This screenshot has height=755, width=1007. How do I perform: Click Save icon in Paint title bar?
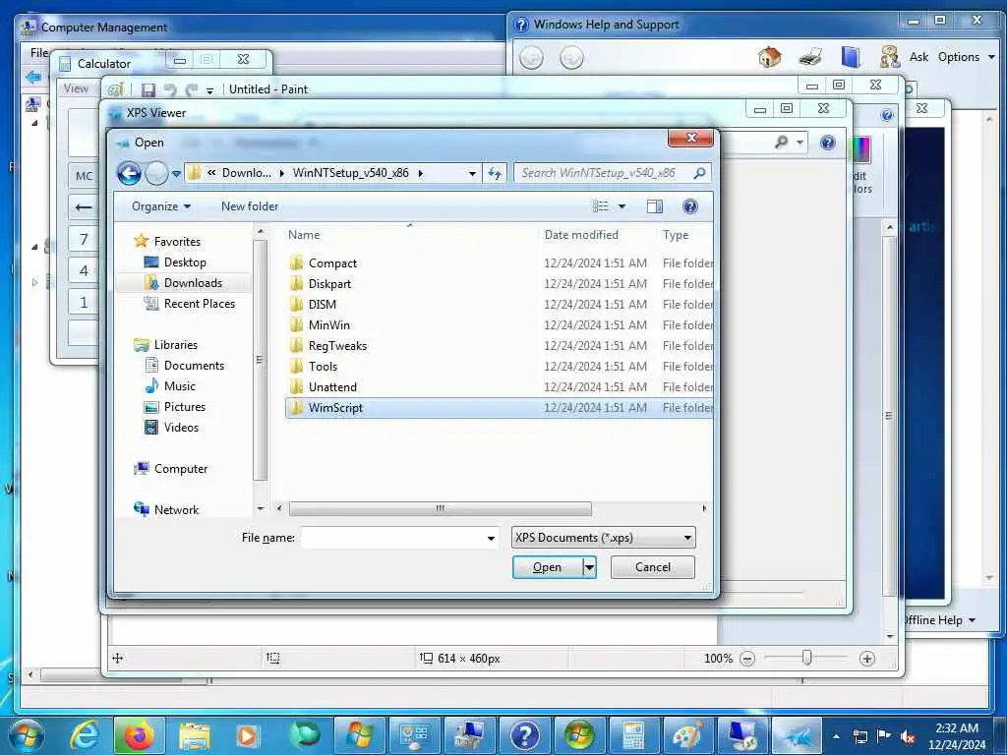[148, 89]
